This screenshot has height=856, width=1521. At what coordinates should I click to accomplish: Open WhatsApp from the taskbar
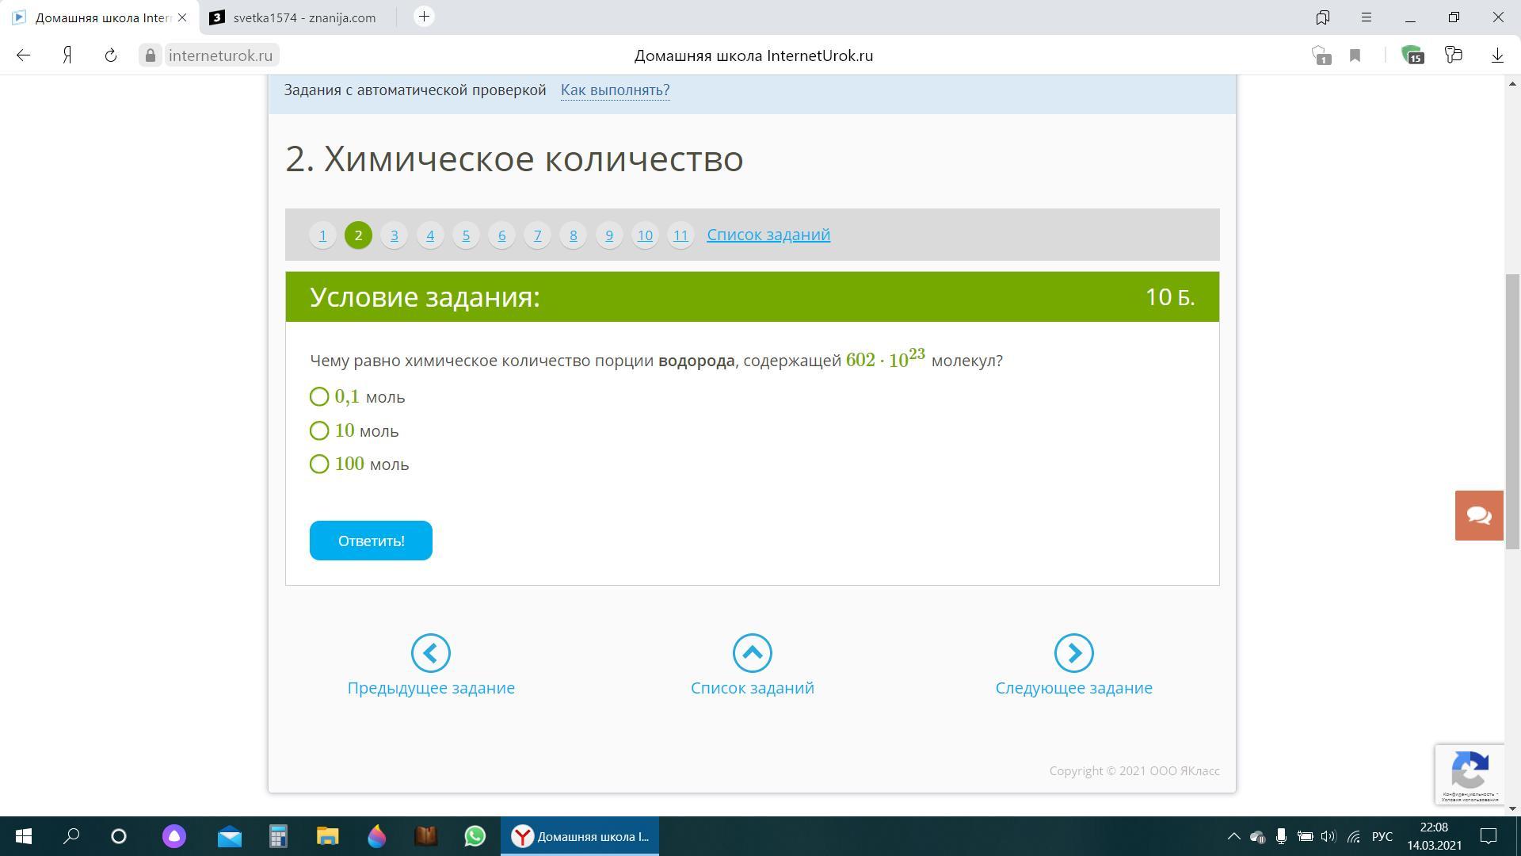pyautogui.click(x=475, y=836)
